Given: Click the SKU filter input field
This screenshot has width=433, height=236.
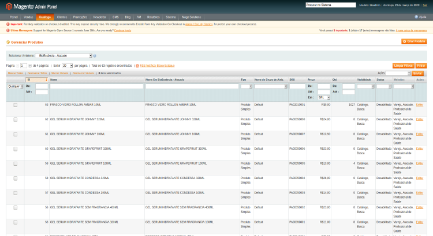Looking at the screenshot, I should [x=297, y=86].
